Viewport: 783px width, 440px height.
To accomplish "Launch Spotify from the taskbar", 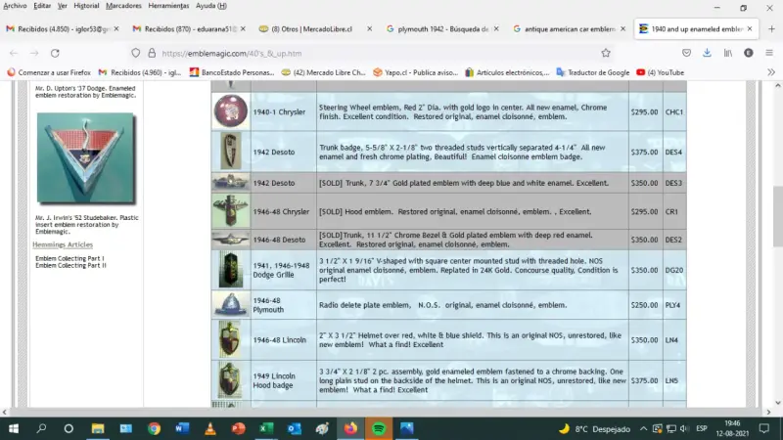I will [x=379, y=428].
